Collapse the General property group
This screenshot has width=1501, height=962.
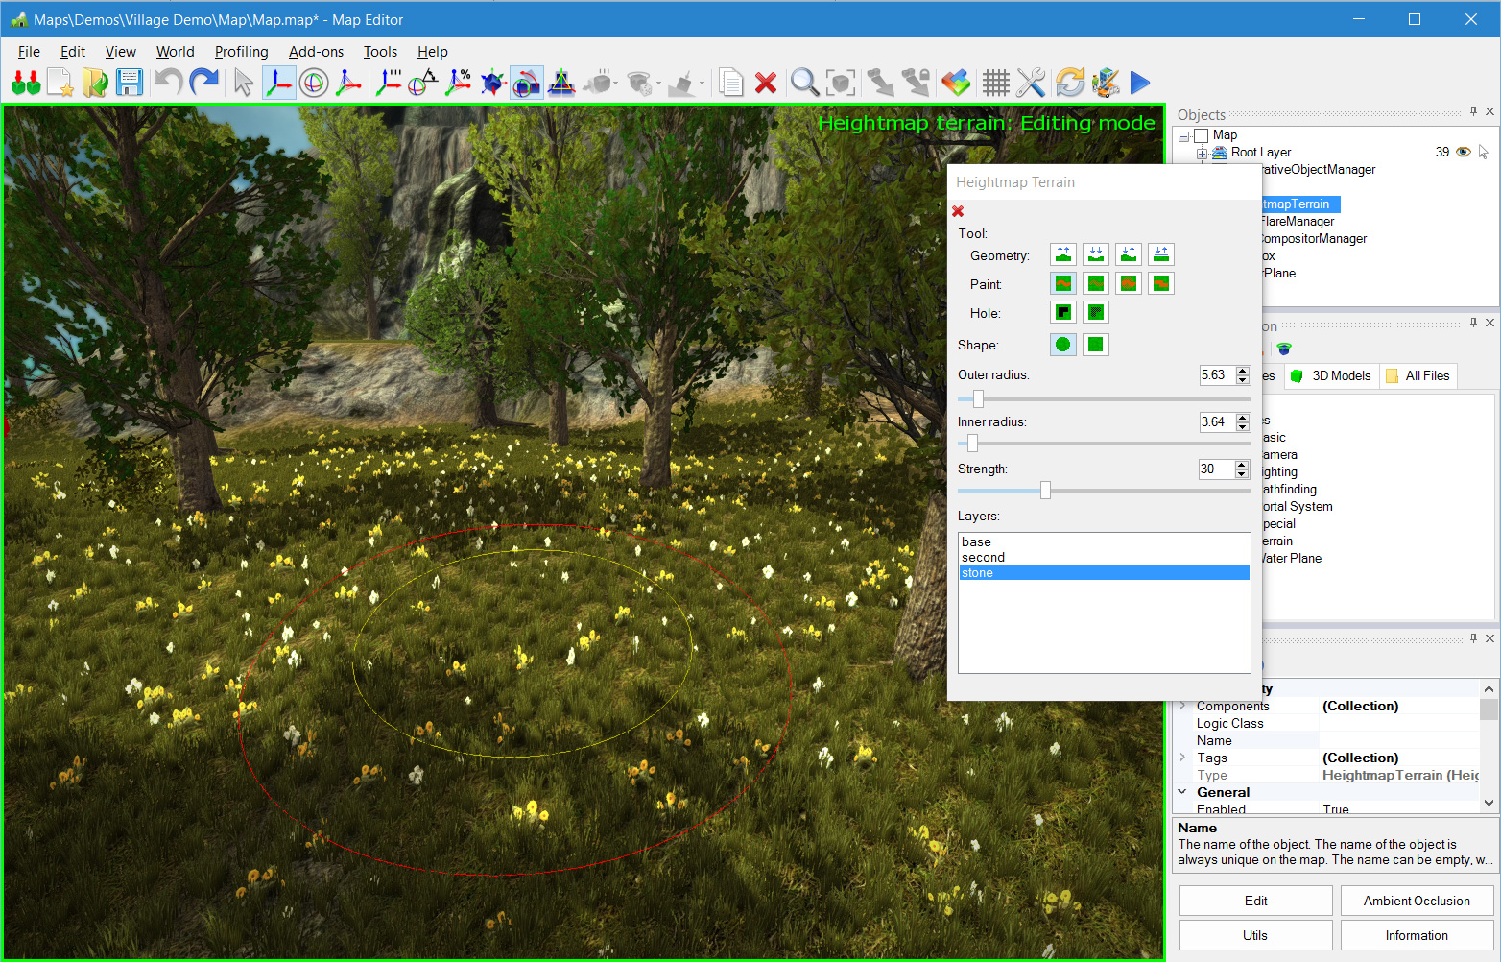pos(1183,792)
